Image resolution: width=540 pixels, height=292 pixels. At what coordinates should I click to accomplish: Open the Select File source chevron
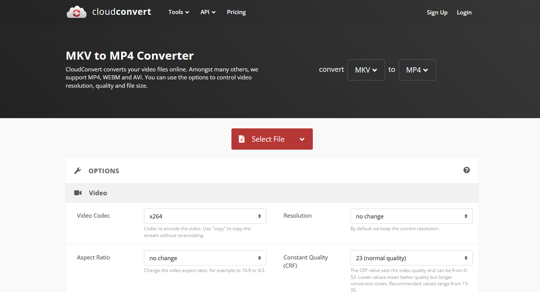302,139
